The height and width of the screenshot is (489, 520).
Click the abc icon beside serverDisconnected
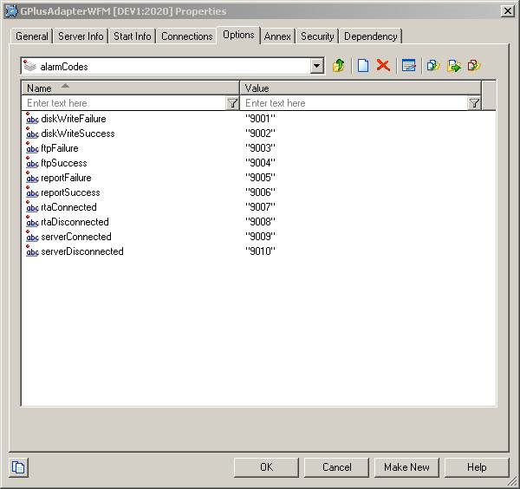(x=32, y=251)
